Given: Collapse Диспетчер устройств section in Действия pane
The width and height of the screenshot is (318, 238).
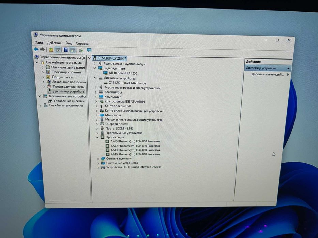Looking at the screenshot, I should pos(288,68).
